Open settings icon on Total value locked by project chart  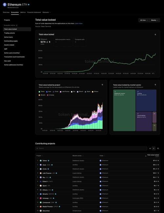coord(102,85)
